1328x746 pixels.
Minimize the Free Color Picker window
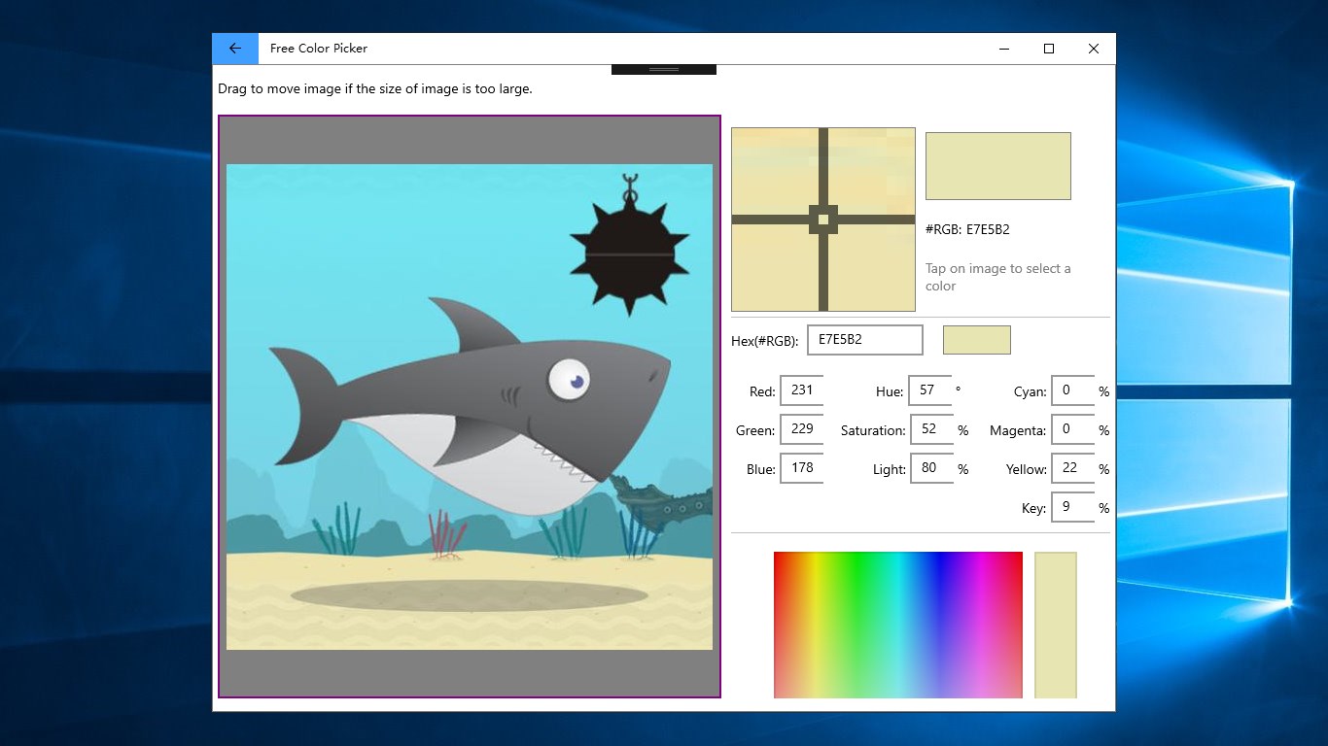coord(1004,49)
